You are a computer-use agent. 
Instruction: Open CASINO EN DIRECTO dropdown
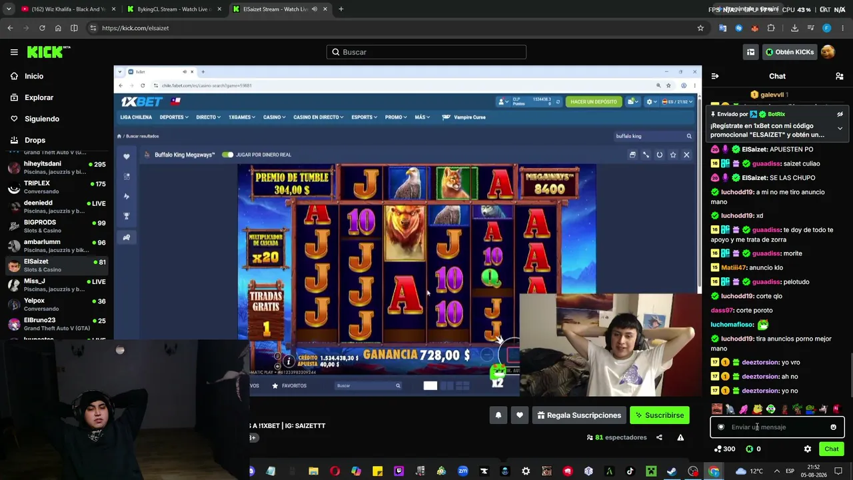[319, 117]
